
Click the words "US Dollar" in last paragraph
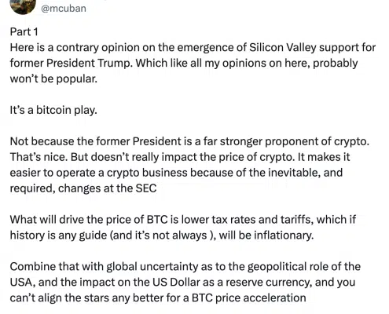pyautogui.click(x=176, y=283)
